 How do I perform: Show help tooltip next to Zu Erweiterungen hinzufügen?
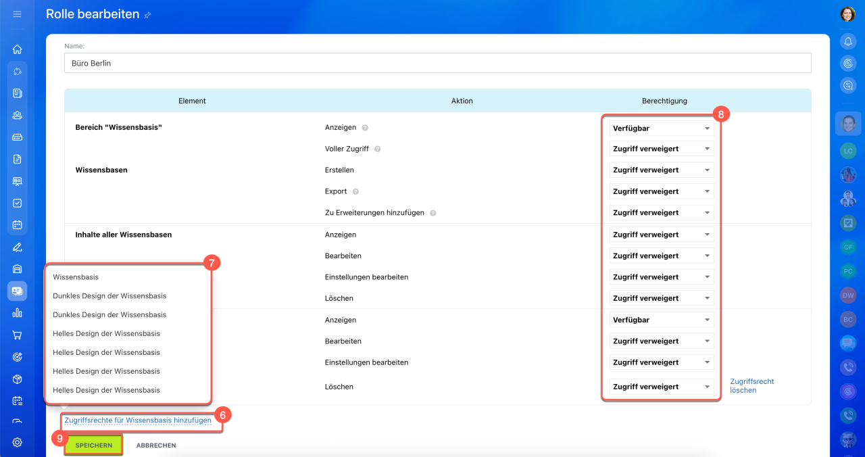433,213
